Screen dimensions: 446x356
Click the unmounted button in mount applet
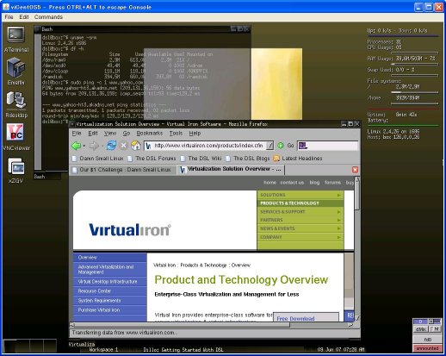[x=427, y=348]
